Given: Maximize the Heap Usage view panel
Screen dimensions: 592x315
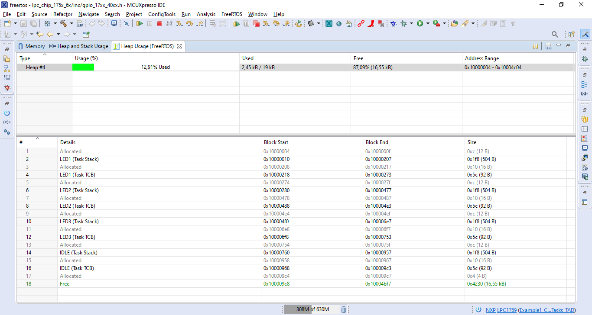Looking at the screenshot, I should (x=568, y=45).
